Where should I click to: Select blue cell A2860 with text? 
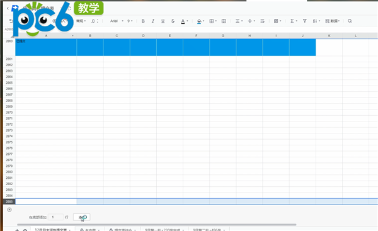click(x=46, y=47)
